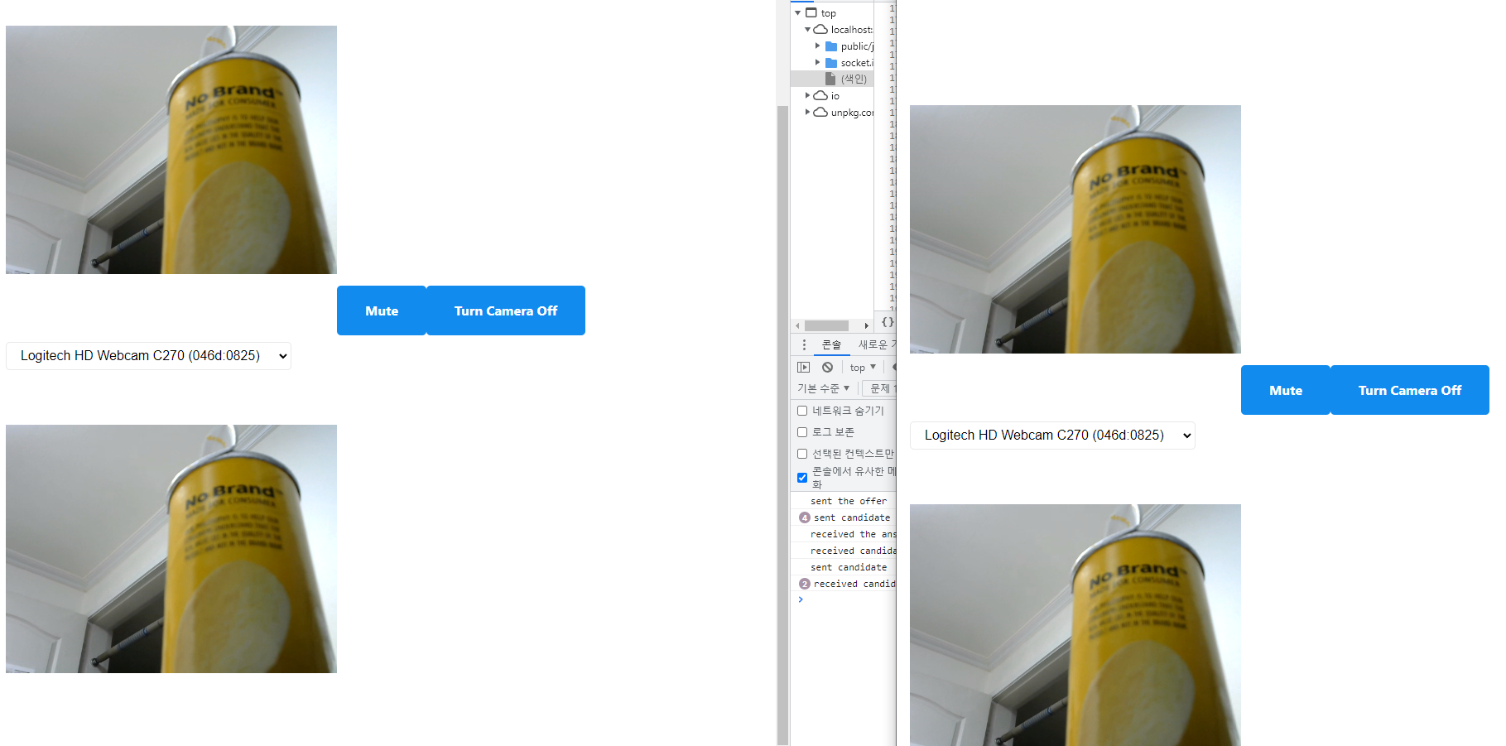Image resolution: width=1506 pixels, height=746 pixels.
Task: Open the 기본 수준 log level dropdown
Action: (823, 388)
